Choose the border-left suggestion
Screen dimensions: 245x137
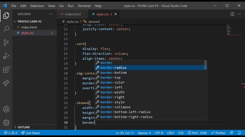150,87
